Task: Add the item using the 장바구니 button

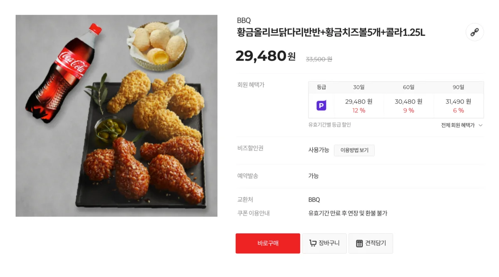Action: tap(324, 243)
